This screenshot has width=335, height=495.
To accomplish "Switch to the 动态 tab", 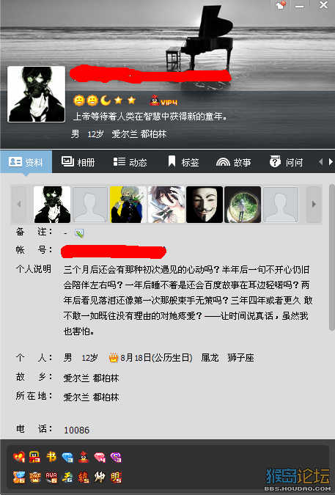I will [130, 162].
